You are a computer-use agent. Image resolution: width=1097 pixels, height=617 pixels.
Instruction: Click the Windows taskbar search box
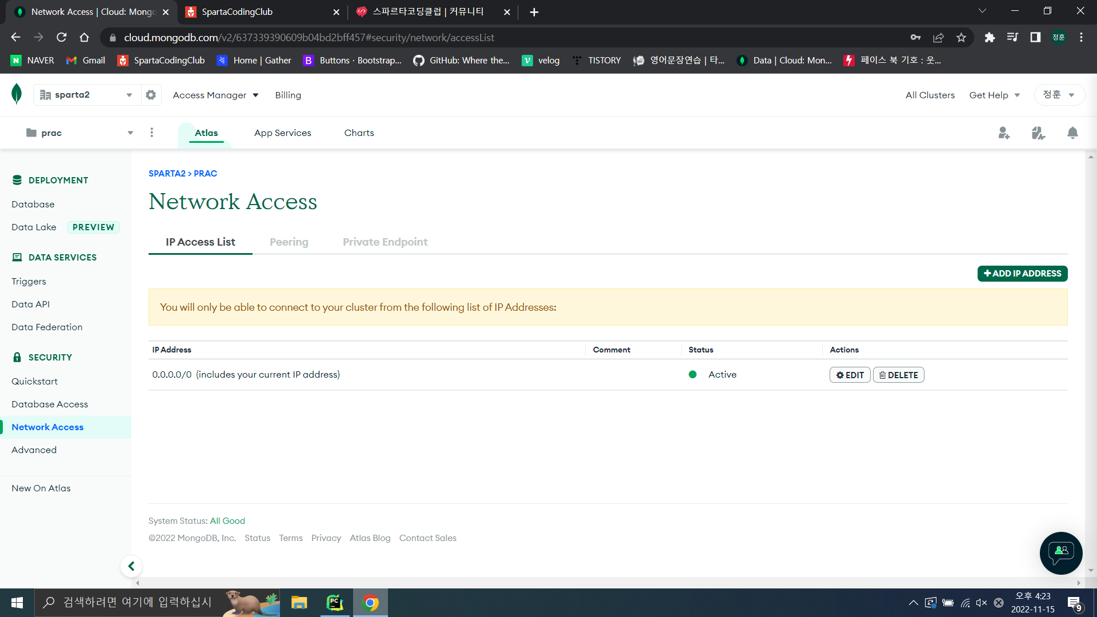(157, 603)
